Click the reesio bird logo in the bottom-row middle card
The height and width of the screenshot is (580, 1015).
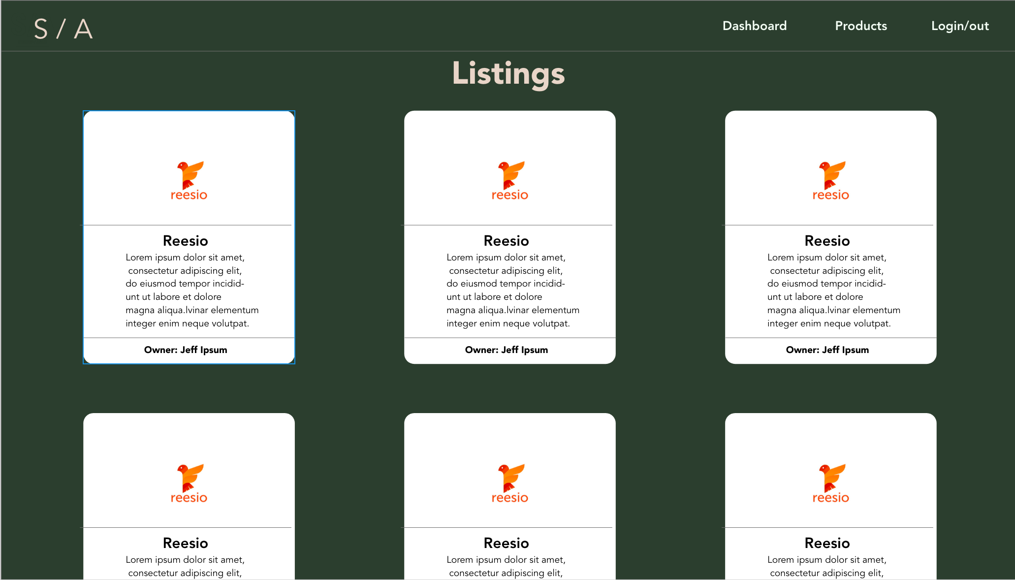tap(510, 483)
